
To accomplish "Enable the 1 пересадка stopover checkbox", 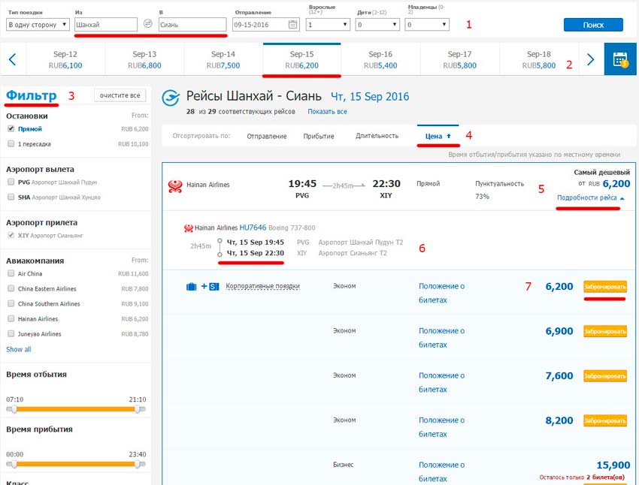I will (x=11, y=143).
